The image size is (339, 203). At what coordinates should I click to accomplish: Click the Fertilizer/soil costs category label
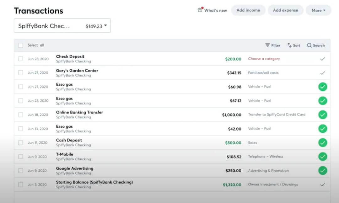[263, 73]
